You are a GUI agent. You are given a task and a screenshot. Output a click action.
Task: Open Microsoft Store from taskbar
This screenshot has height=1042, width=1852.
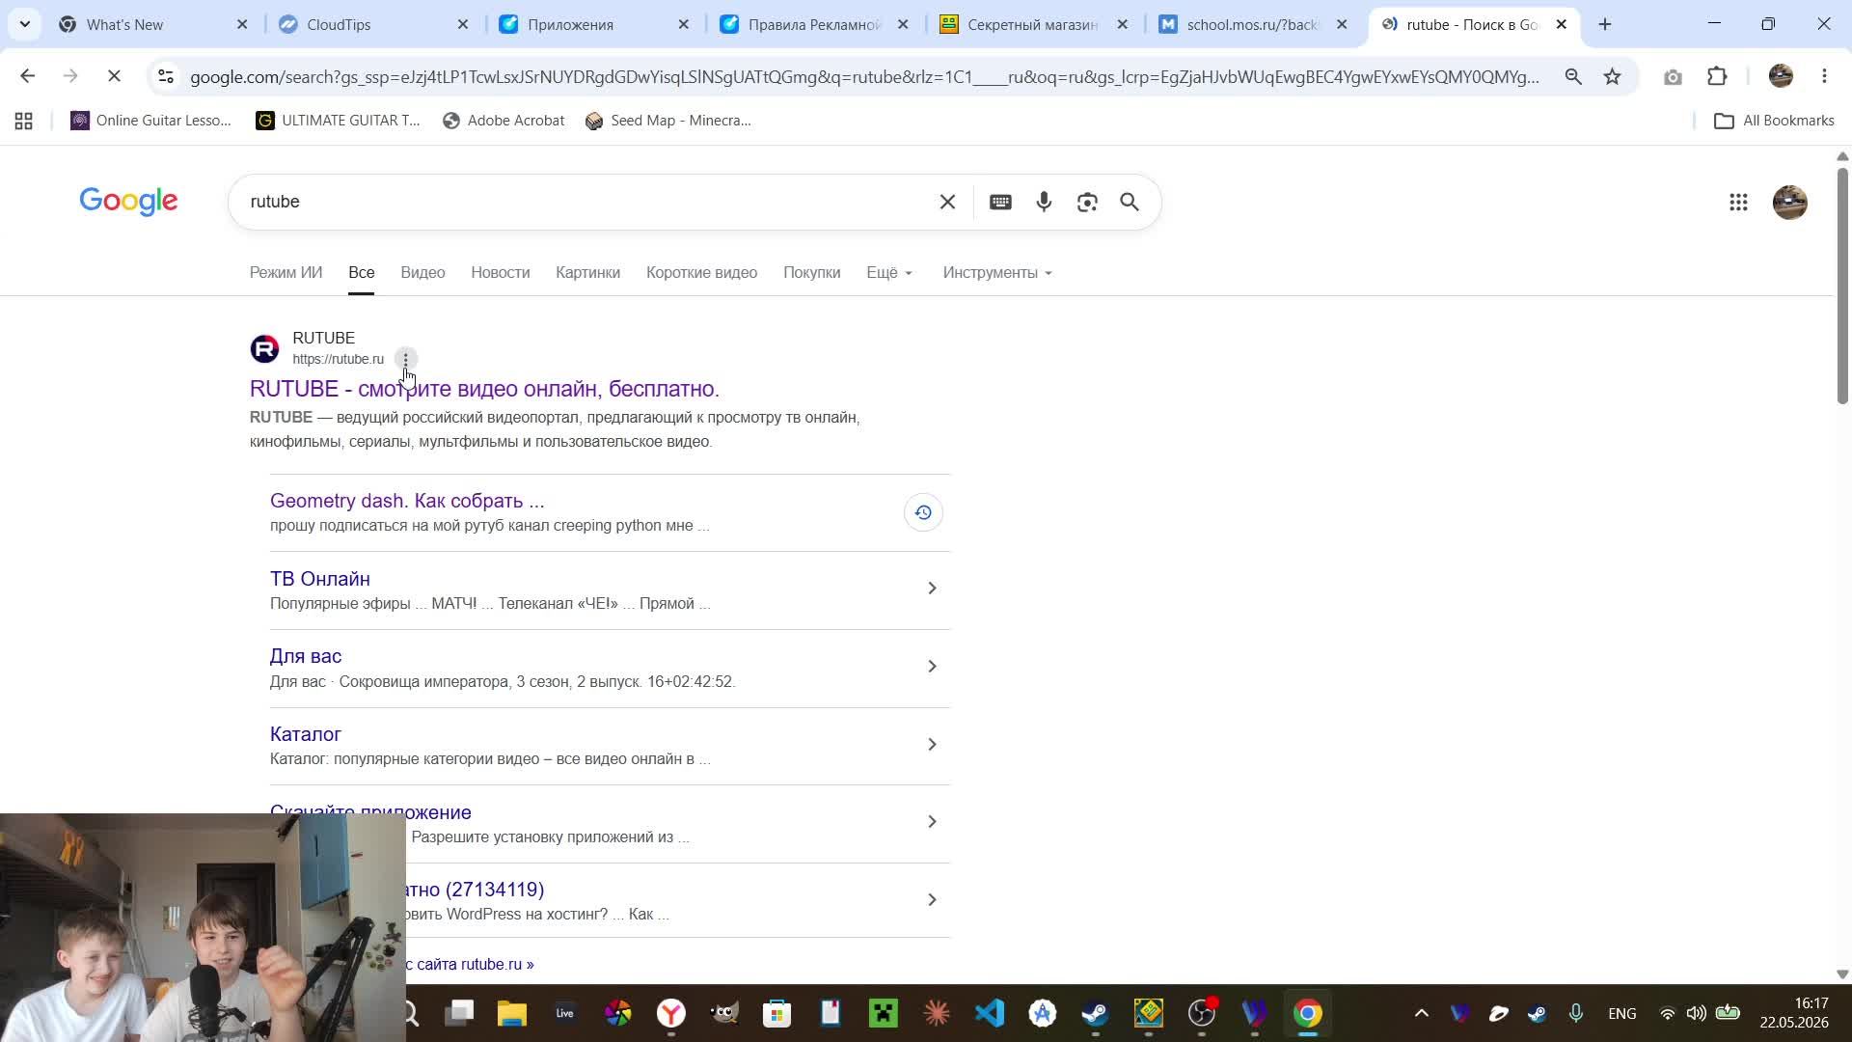pos(777,1013)
